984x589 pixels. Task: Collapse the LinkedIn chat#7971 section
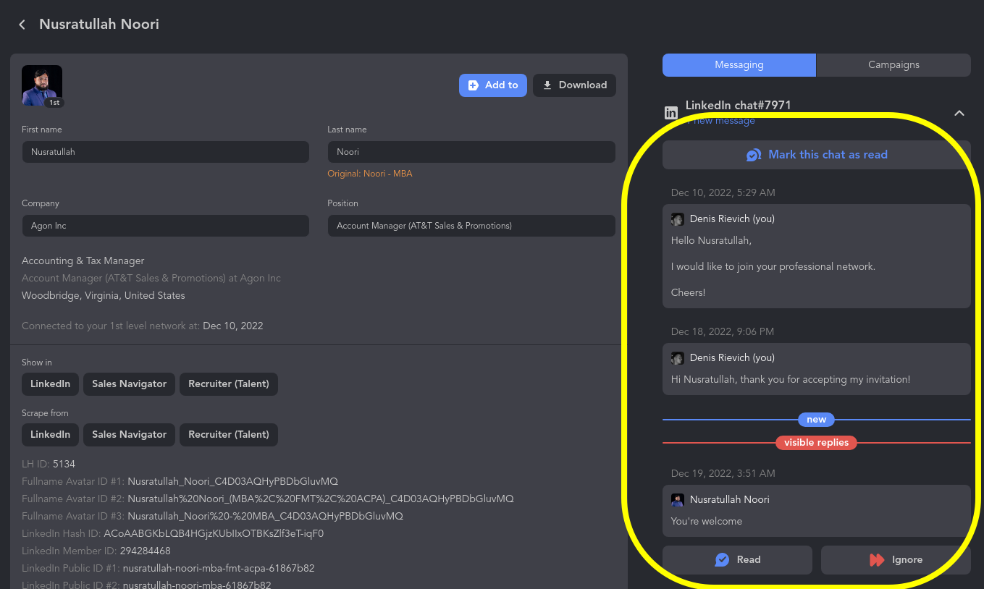(959, 113)
